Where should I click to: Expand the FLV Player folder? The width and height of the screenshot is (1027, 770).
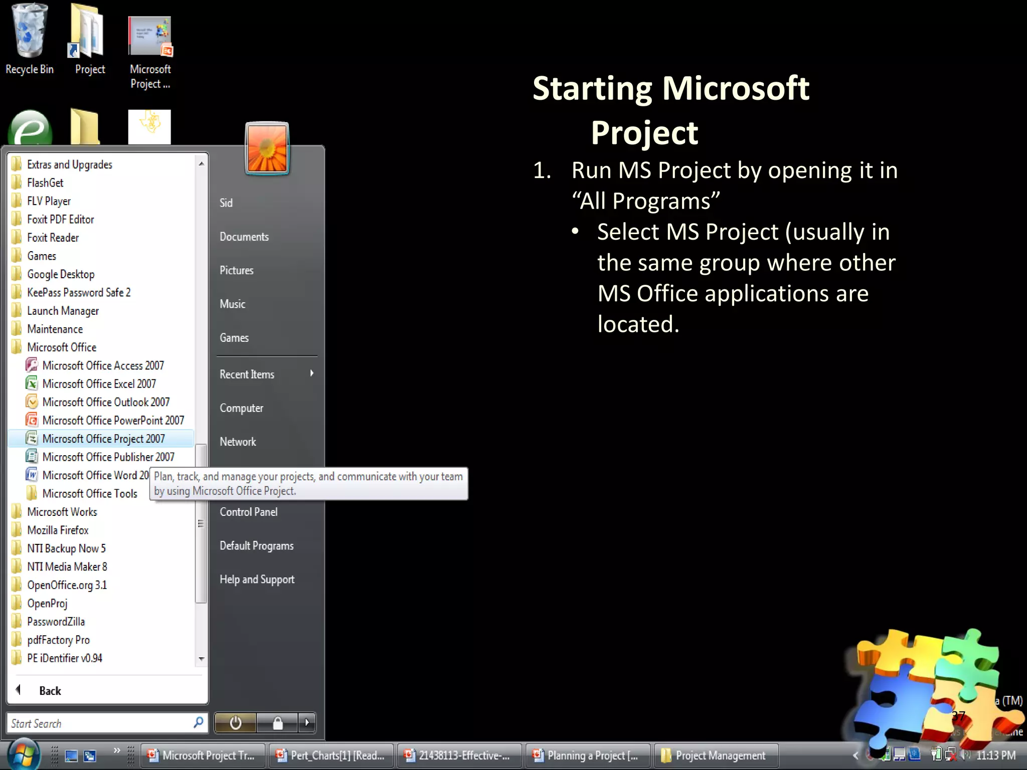[41, 202]
